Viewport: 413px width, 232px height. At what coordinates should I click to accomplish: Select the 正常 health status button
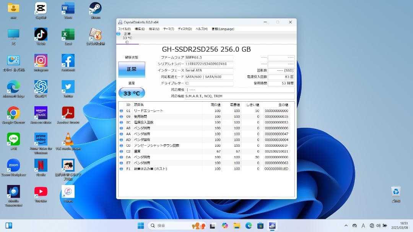[132, 70]
